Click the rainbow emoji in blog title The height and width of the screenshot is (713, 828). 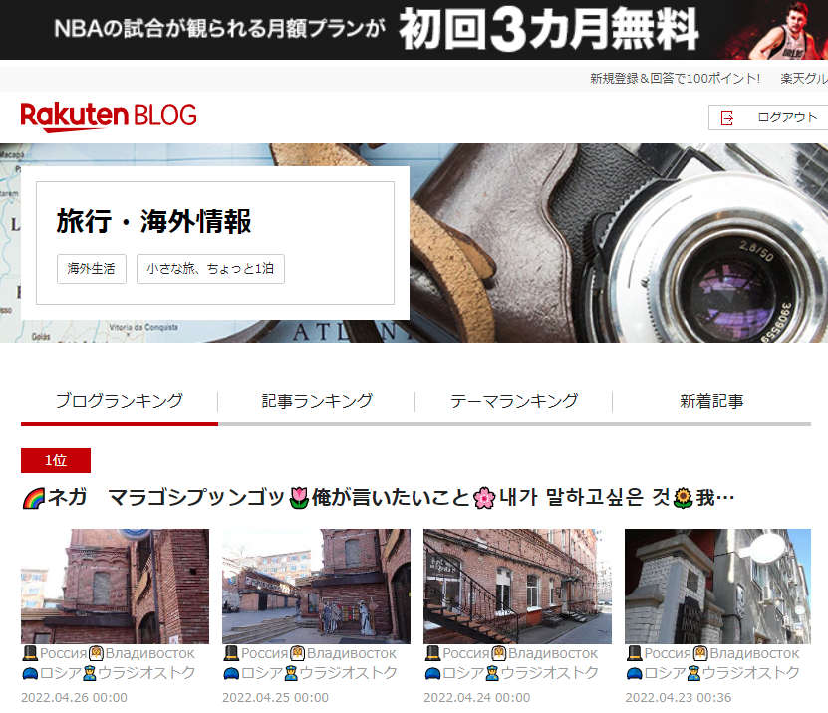click(34, 498)
